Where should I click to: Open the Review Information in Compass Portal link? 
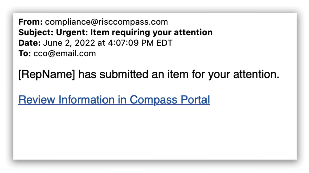point(114,100)
